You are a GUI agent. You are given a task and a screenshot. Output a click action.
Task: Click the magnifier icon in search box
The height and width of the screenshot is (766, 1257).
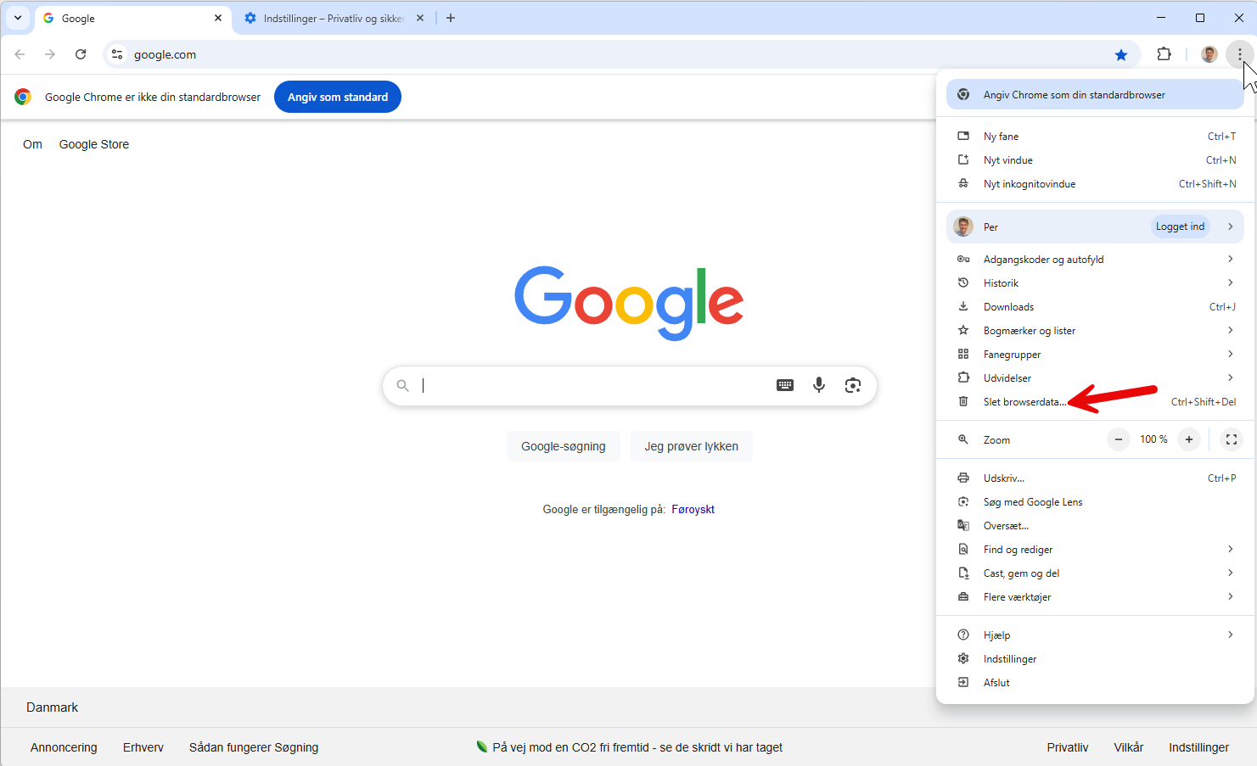(x=403, y=385)
